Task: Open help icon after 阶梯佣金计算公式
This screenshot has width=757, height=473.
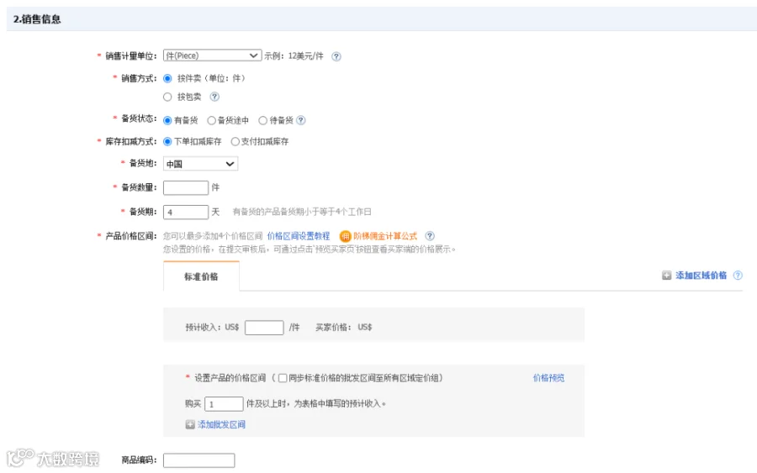Action: pyautogui.click(x=430, y=236)
